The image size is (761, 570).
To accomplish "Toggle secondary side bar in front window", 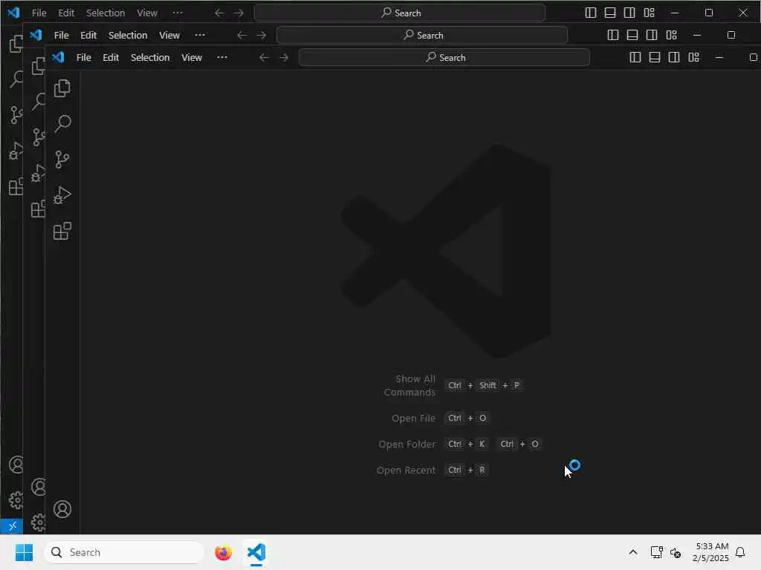I will pyautogui.click(x=673, y=57).
